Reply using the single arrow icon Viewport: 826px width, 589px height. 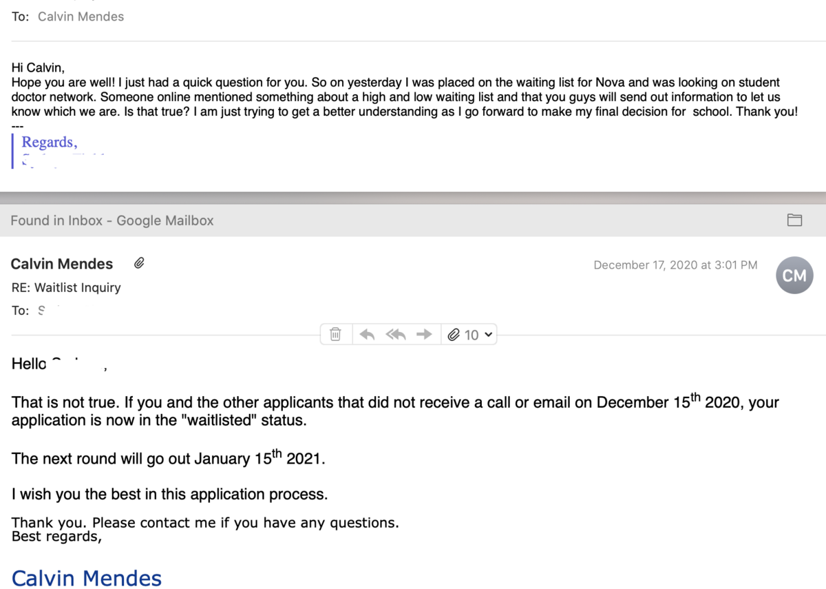(x=367, y=335)
